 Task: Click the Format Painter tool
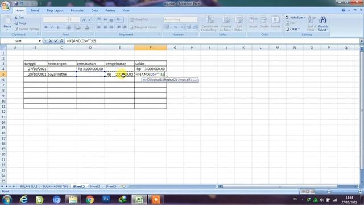coord(27,29)
